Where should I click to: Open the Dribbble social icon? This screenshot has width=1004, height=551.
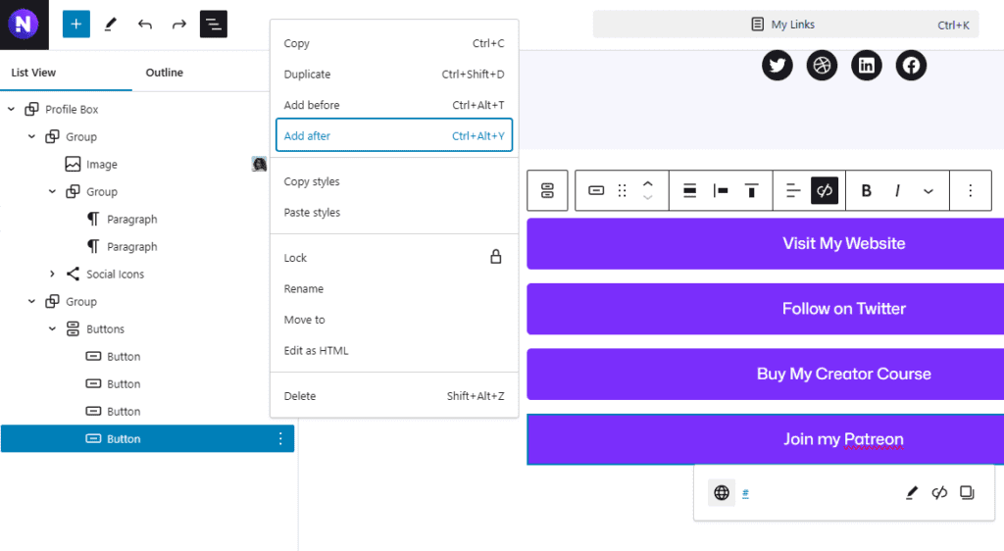pyautogui.click(x=822, y=66)
